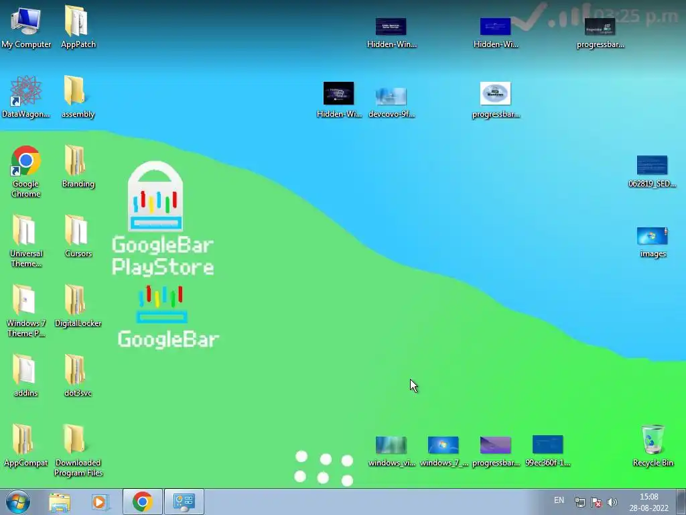Click the volume speaker tray icon
The height and width of the screenshot is (515, 686).
[x=612, y=502]
